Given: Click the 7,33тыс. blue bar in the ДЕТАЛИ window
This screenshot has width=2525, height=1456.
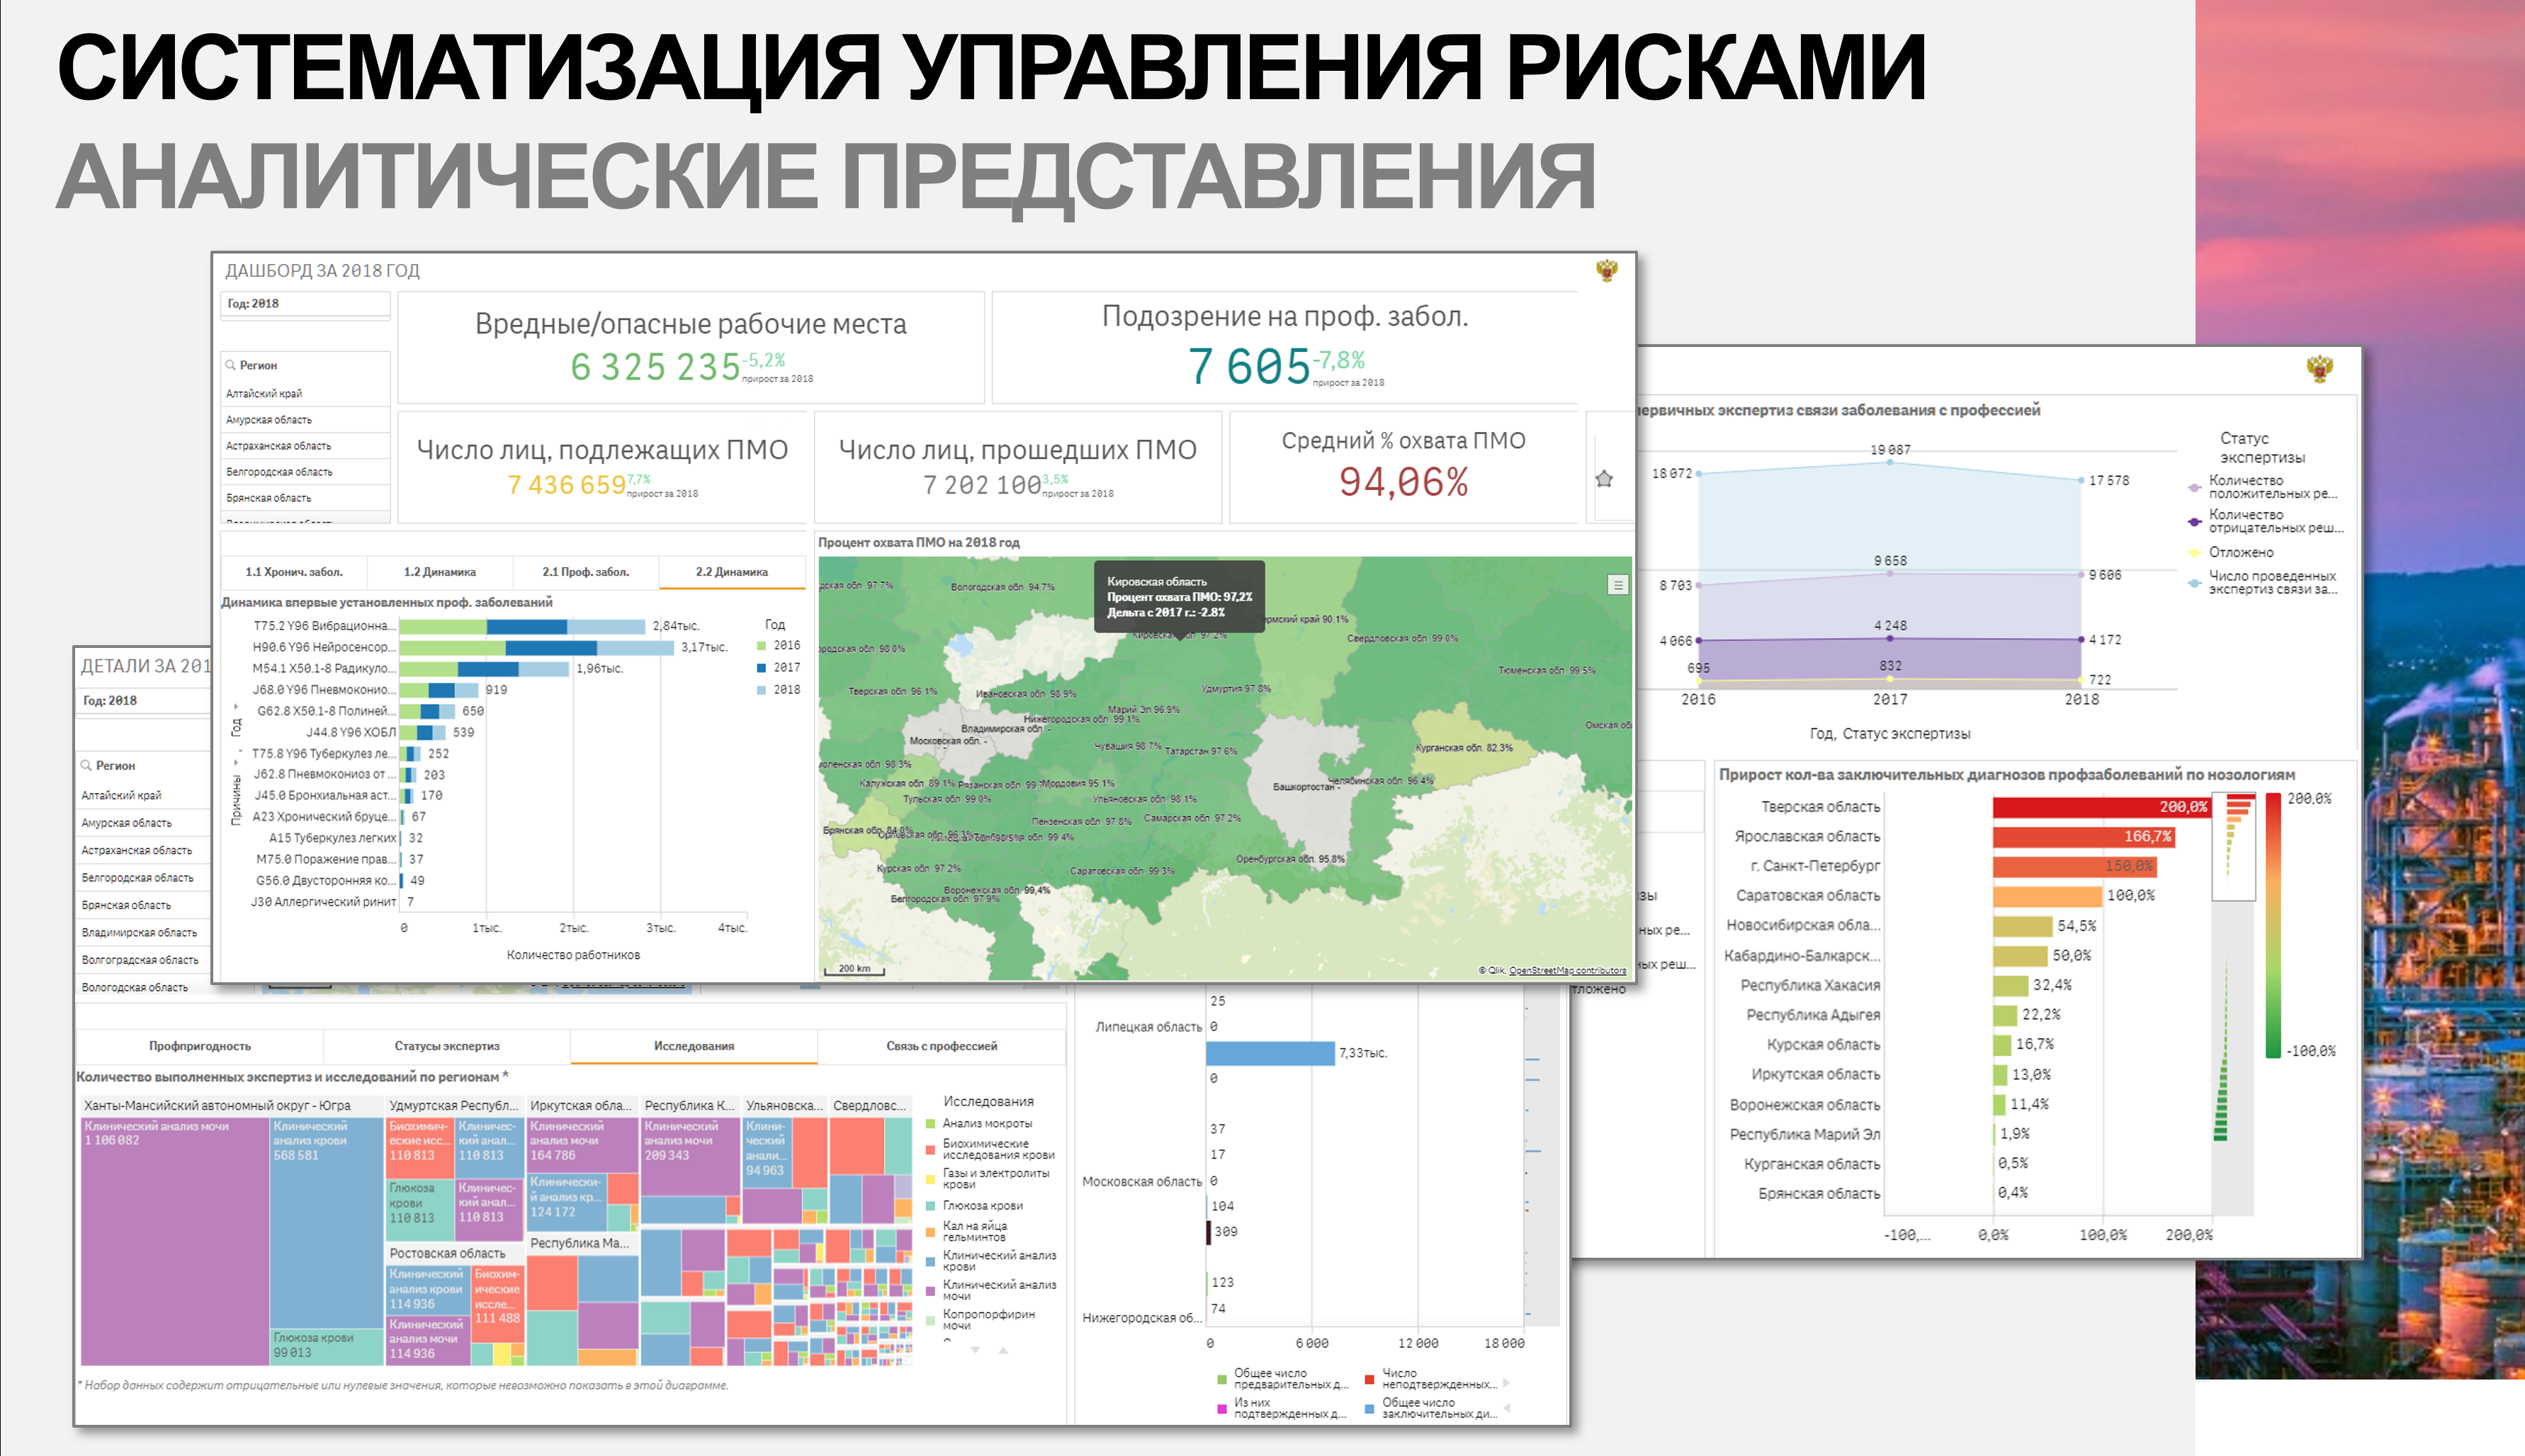Looking at the screenshot, I should coord(1270,1053).
